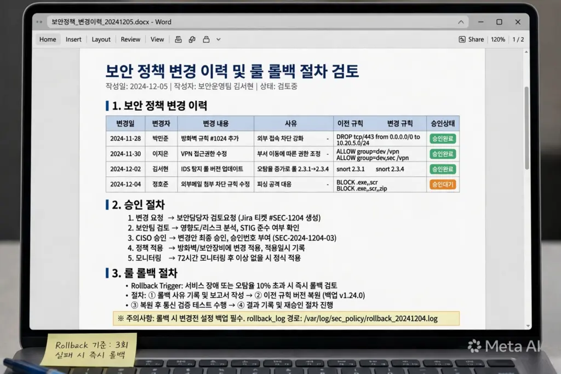This screenshot has width=561, height=374.
Task: Click the two-dot icon left of the title
Action: coord(39,22)
